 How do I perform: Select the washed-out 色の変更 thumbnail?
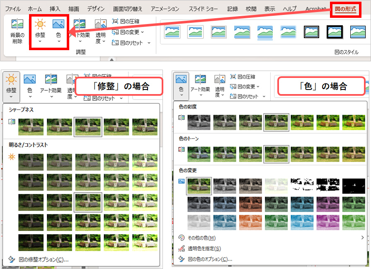click(x=276, y=186)
